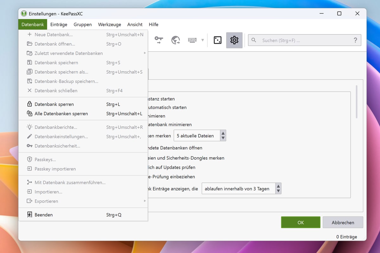Screen dimensions: 380x253
Task: Select Datenbank-Backup speichern... entry
Action: pyautogui.click(x=83, y=81)
